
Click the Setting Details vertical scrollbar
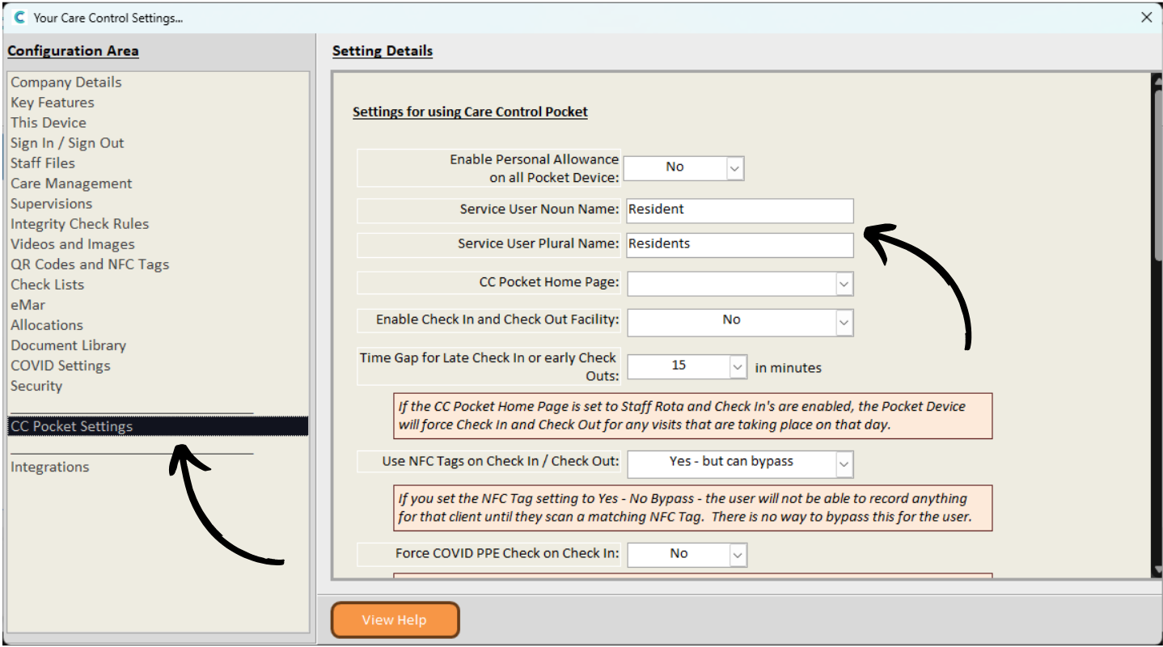(1157, 323)
